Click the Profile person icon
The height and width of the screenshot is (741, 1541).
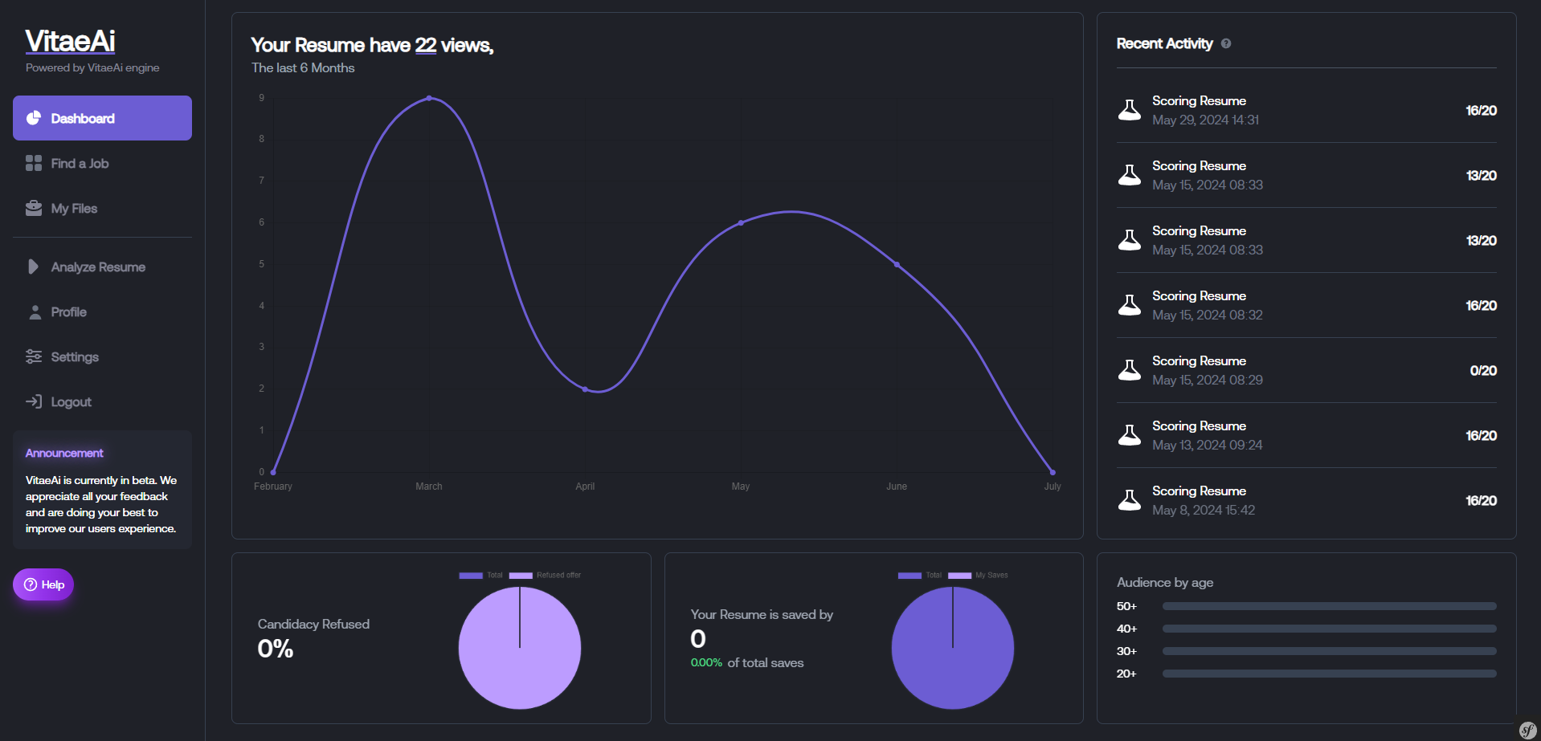coord(35,312)
